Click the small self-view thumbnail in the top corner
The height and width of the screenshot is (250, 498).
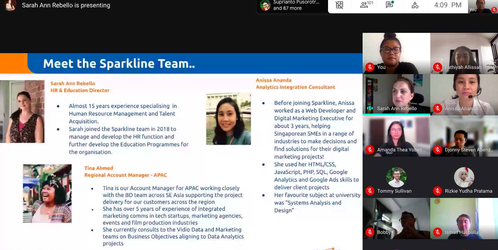tap(483, 6)
